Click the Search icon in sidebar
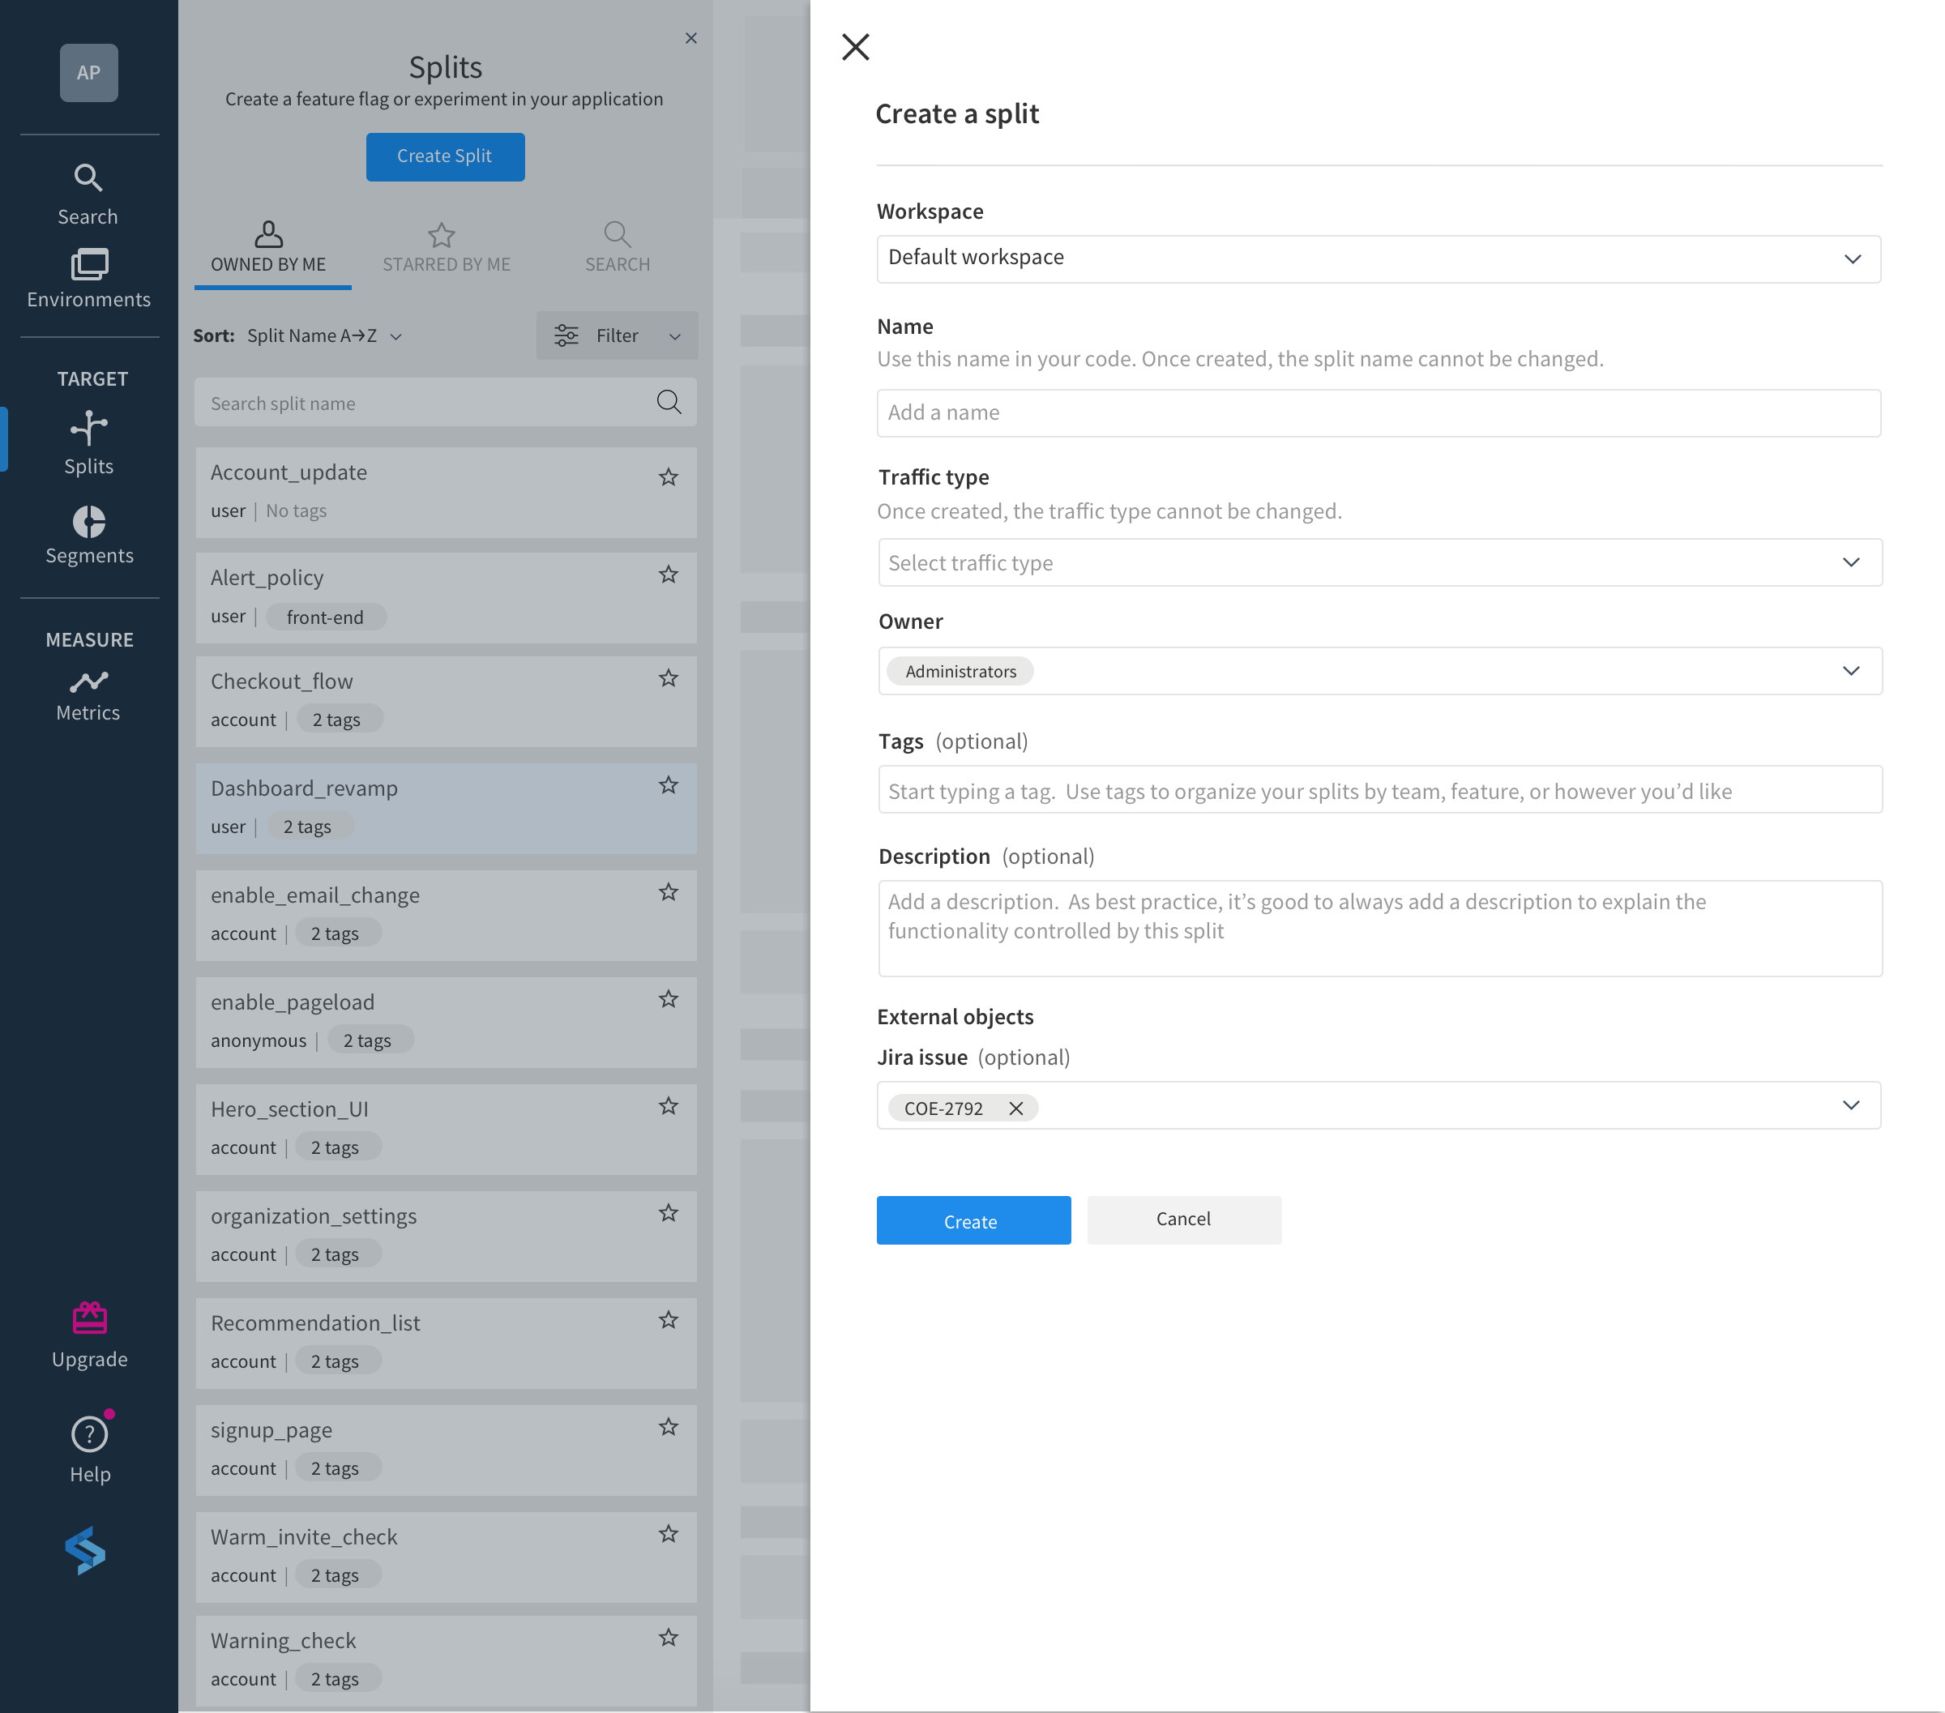The image size is (1945, 1713). (x=88, y=177)
